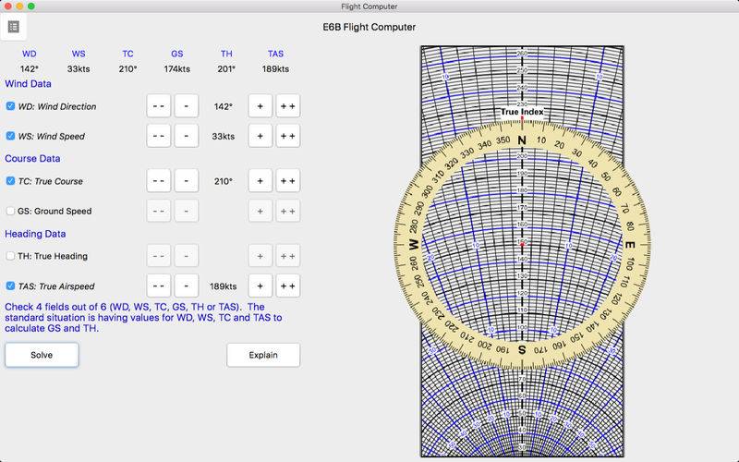This screenshot has width=739, height=462.
Task: Click the disabled True Heading double-plus stepper
Action: [x=288, y=256]
